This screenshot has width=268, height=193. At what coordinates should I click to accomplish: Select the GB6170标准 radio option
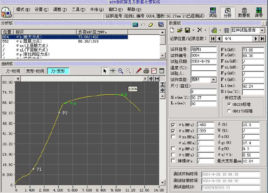point(229,111)
